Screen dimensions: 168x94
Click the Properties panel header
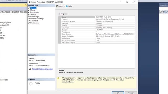[x=163, y=5]
